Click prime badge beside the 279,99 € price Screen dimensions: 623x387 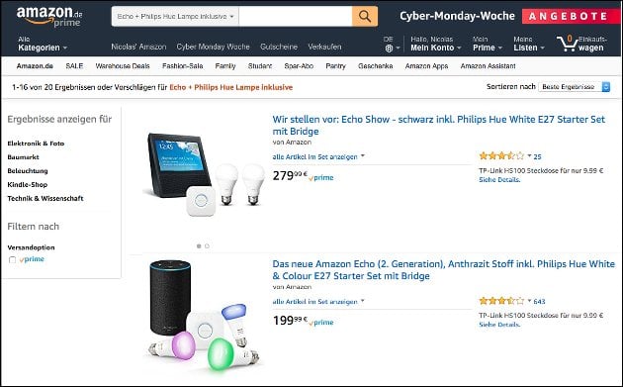pos(321,178)
